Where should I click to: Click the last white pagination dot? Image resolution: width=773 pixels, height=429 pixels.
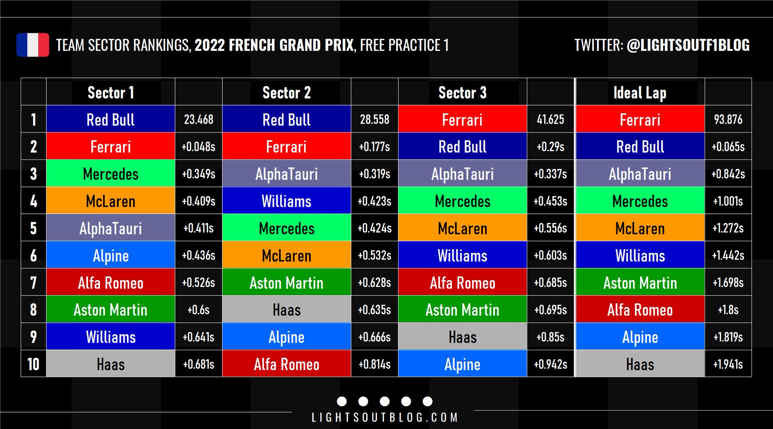click(428, 401)
